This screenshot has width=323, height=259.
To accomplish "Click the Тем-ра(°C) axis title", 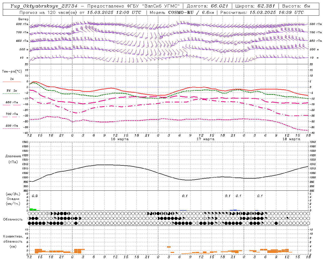I will point(12,72).
